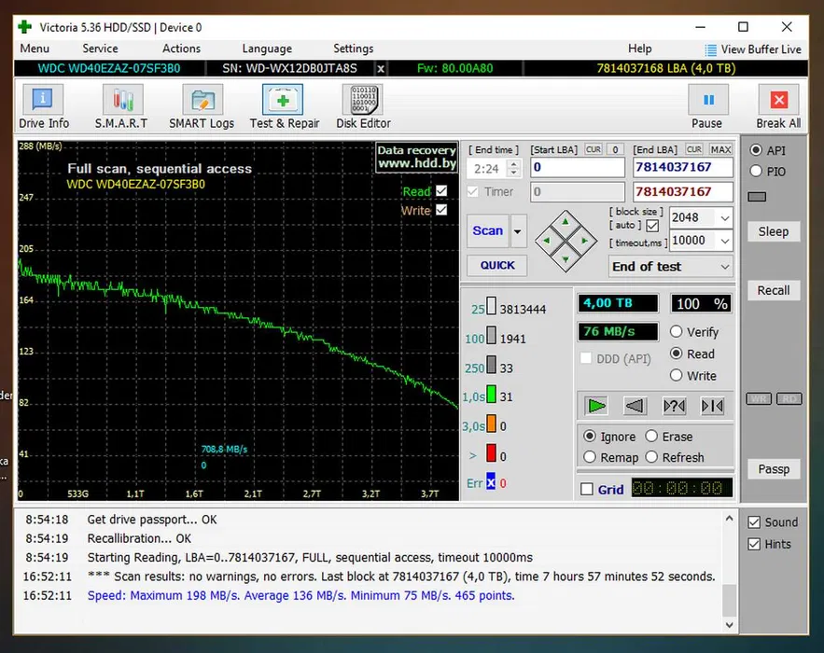Select the Erase radio option
Image resolution: width=824 pixels, height=653 pixels.
click(651, 436)
